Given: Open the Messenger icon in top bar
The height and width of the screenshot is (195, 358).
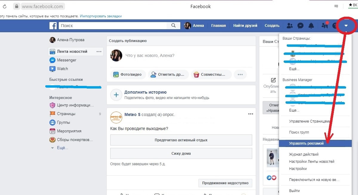Looking at the screenshot, I should (x=300, y=26).
